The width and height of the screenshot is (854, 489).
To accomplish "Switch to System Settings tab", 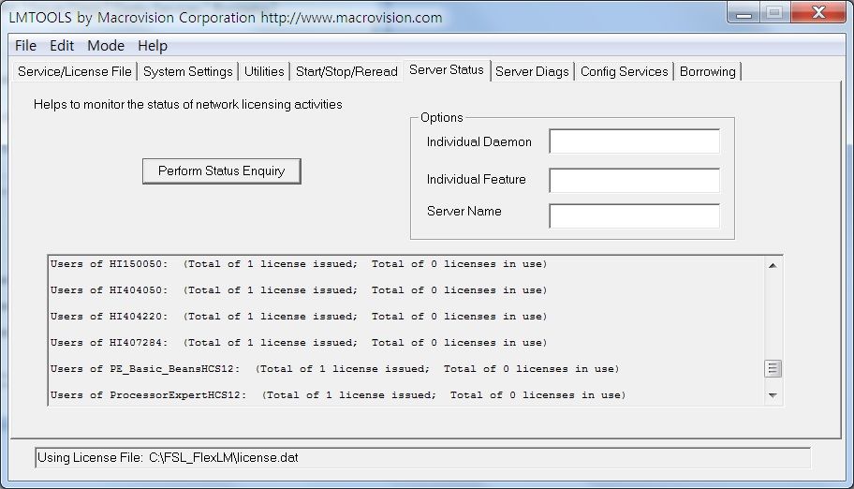I will tap(188, 71).
